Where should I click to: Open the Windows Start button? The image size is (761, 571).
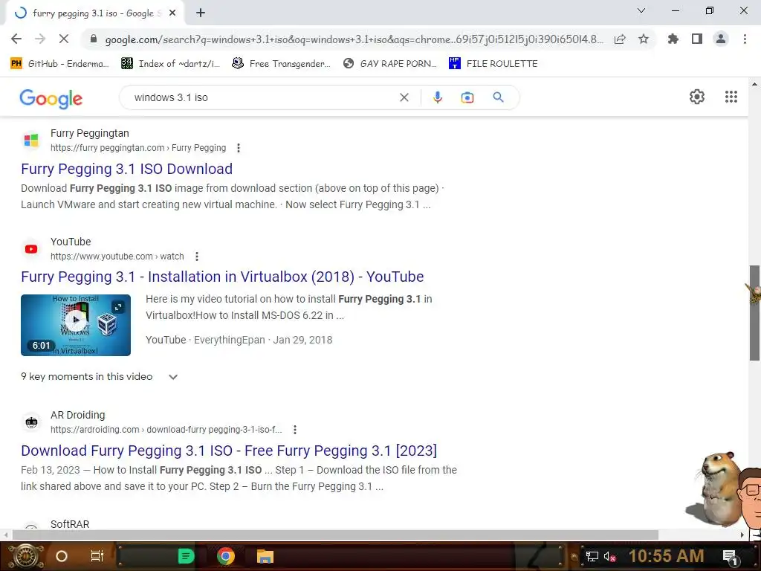[25, 556]
